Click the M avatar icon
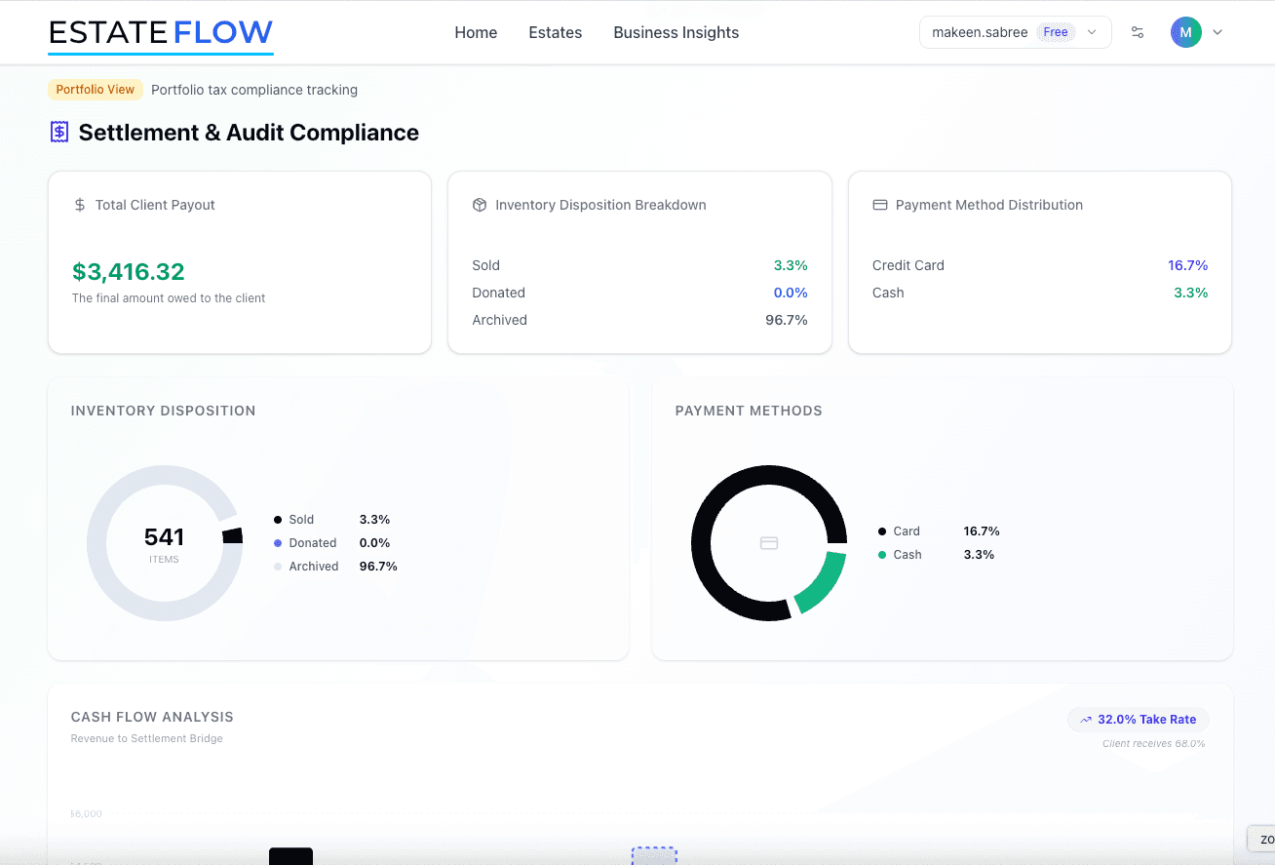The height and width of the screenshot is (865, 1275). [1186, 32]
